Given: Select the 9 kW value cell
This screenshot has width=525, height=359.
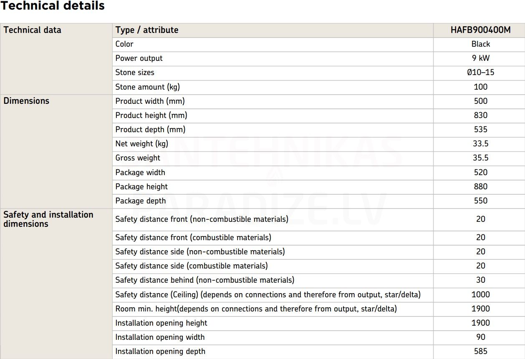Looking at the screenshot, I should click(x=480, y=58).
